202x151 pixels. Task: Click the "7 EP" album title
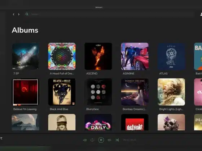pos(16,73)
